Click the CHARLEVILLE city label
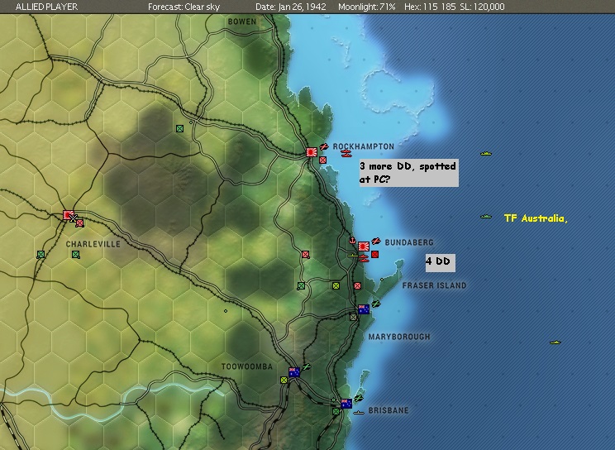Screen dimensions: 615x450 (93, 244)
